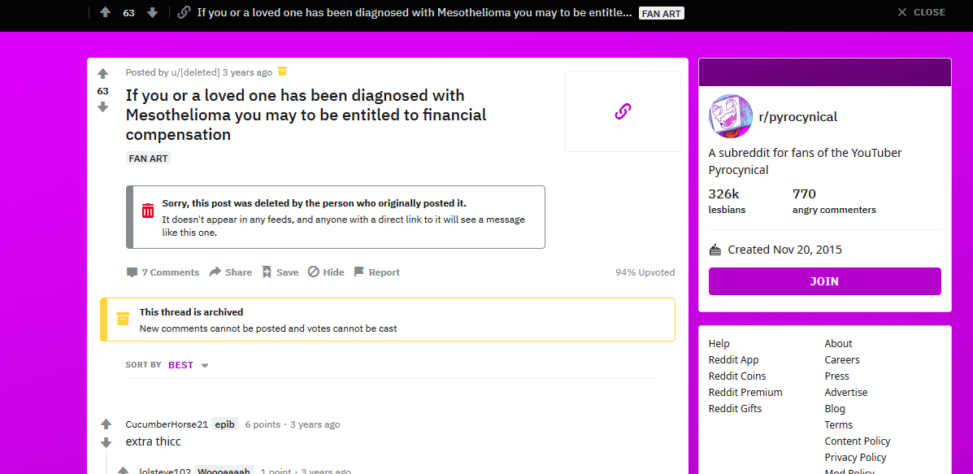Screen dimensions: 973x474
Task: Upvote lolsteve102's reply
Action: (x=123, y=470)
